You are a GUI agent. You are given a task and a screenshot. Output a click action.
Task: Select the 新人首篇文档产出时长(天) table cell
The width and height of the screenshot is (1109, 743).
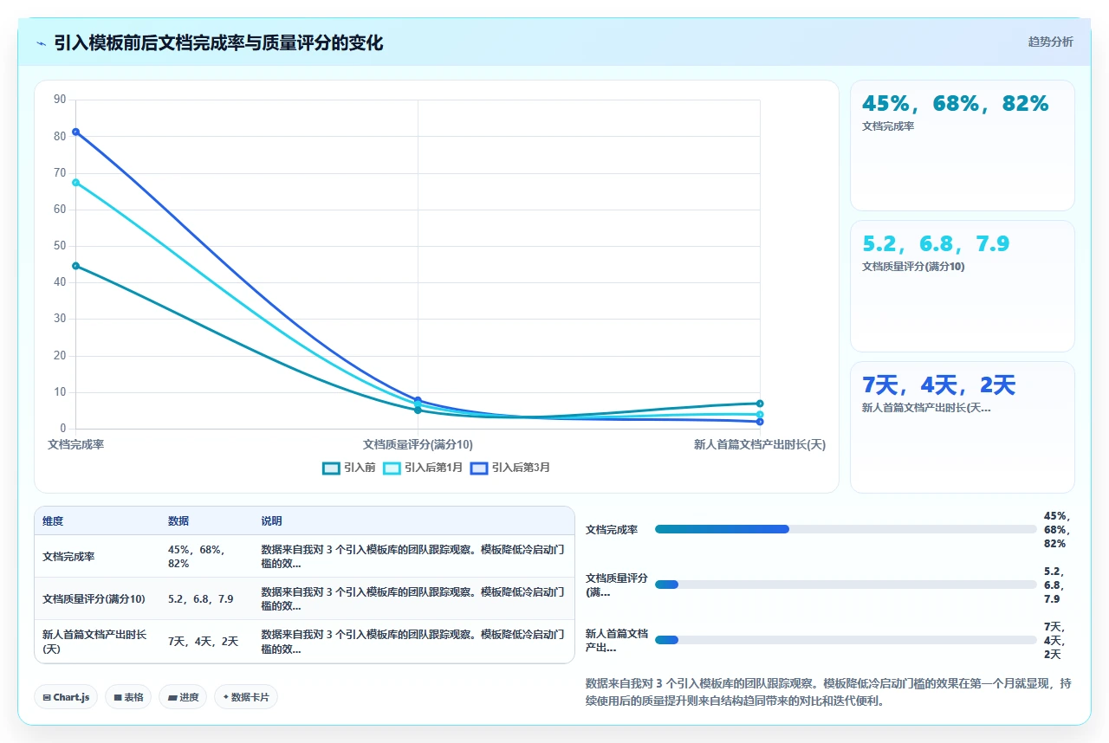[97, 642]
